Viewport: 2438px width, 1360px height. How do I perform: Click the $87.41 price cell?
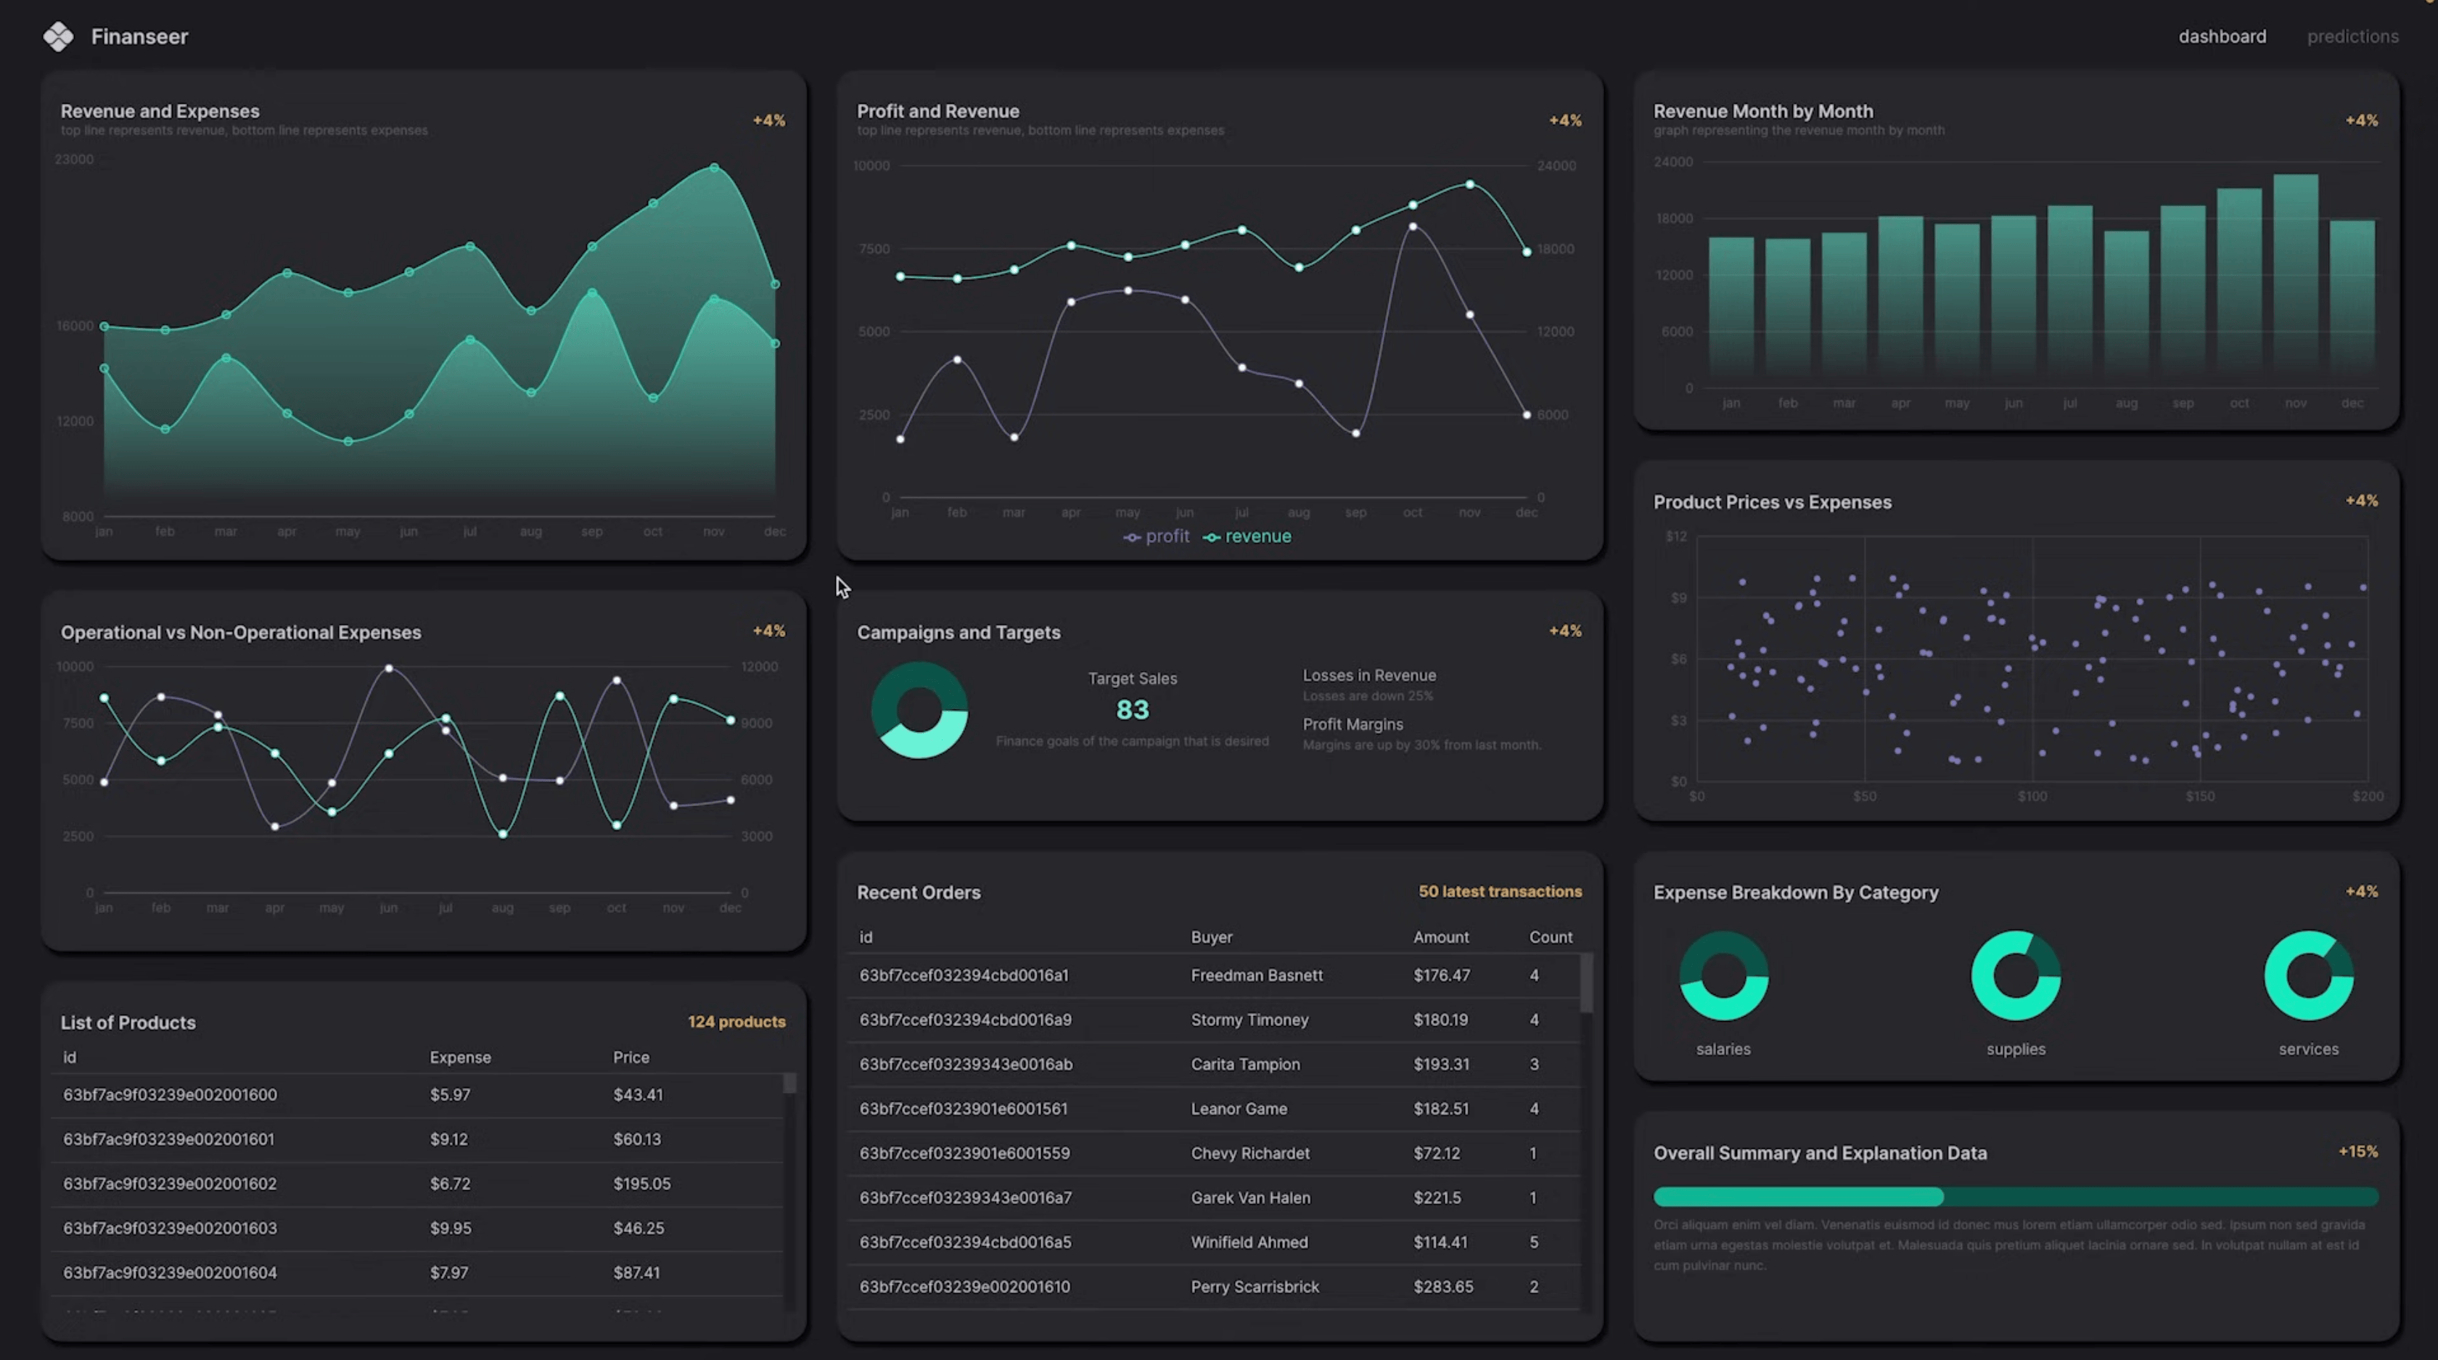click(x=636, y=1272)
